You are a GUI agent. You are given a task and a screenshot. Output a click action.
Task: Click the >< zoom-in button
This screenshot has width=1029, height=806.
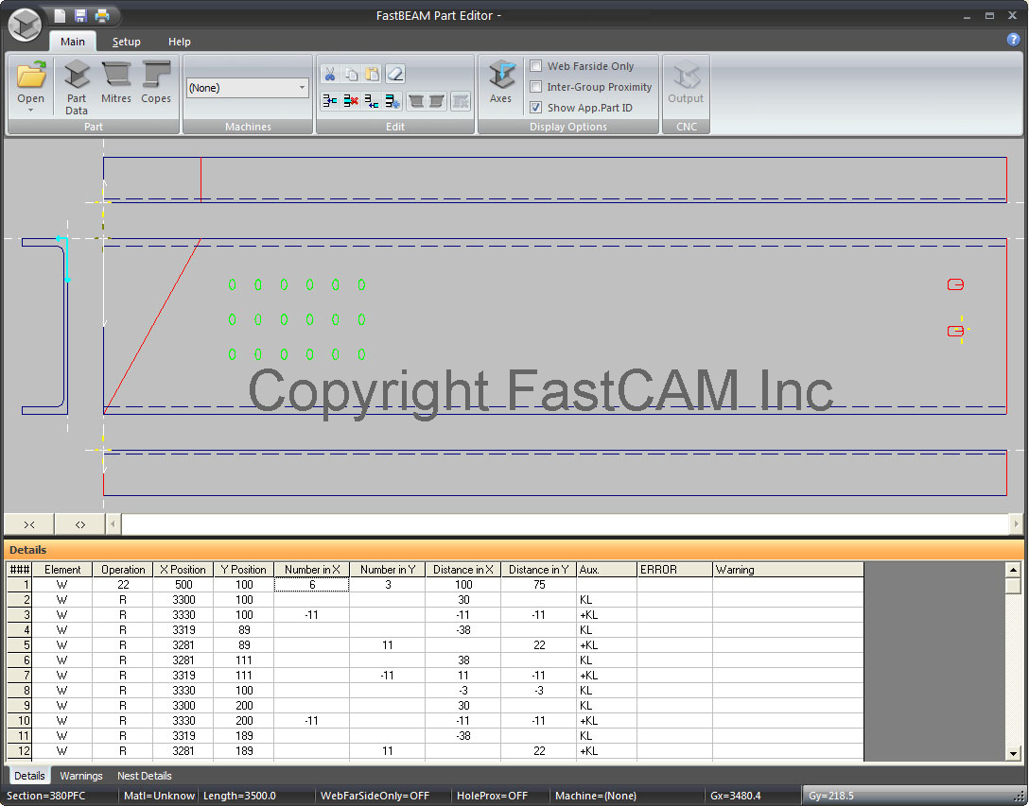pyautogui.click(x=29, y=524)
